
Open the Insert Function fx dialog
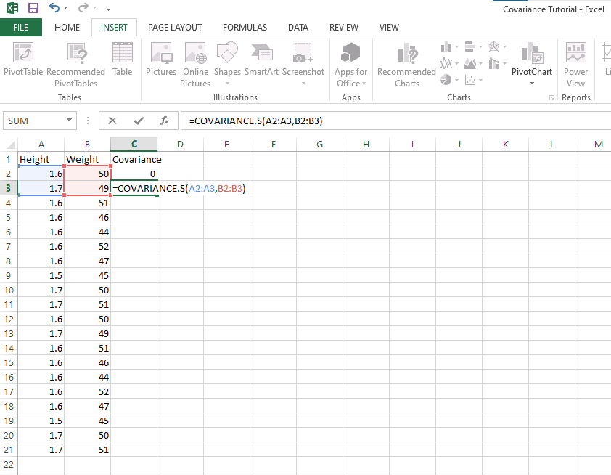point(165,121)
